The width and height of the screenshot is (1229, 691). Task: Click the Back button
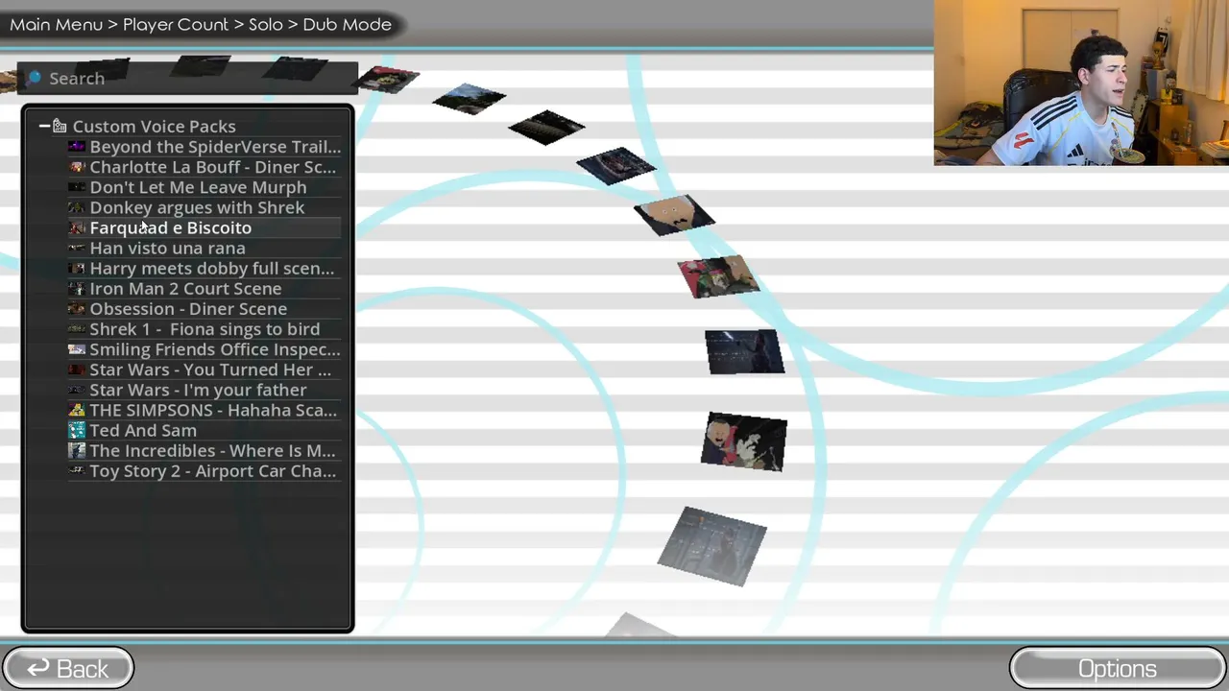67,668
